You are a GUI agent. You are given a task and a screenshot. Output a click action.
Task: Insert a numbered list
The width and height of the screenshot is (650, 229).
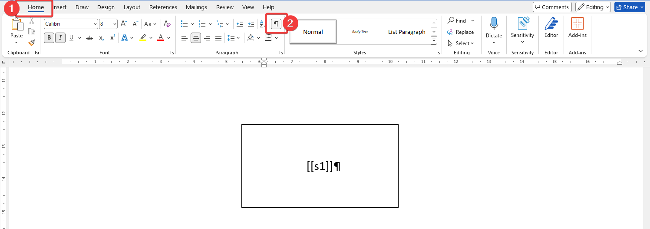point(202,24)
